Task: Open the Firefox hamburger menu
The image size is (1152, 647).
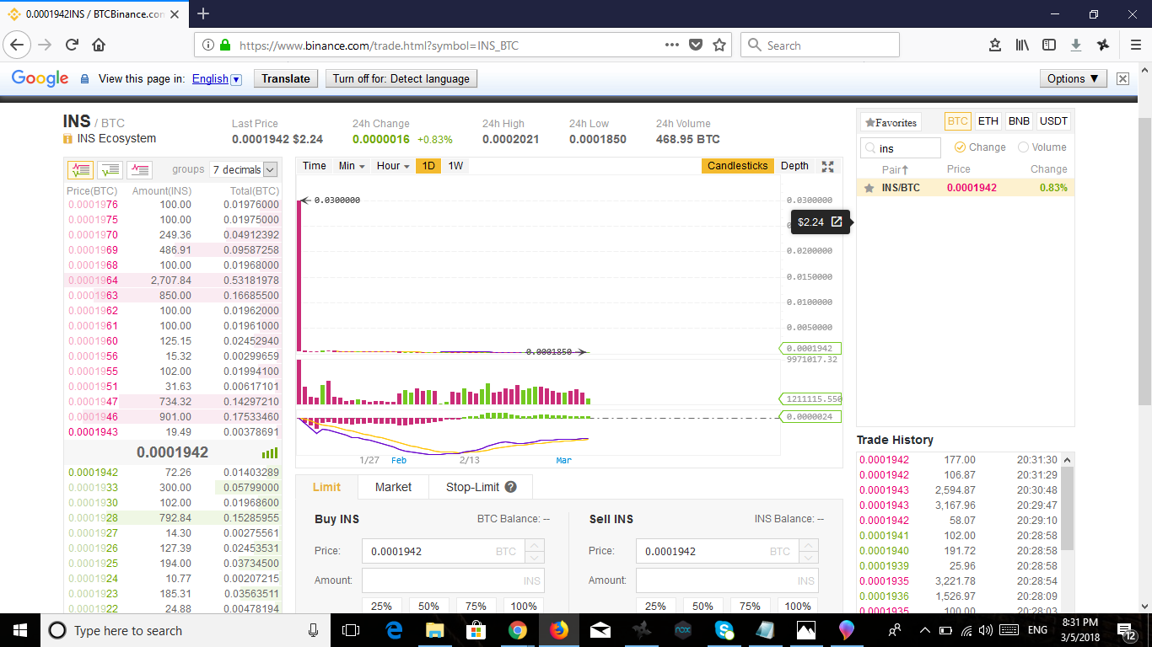Action: coord(1136,45)
